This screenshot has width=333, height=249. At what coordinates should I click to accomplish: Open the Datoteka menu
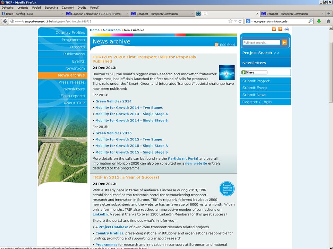tap(7, 8)
